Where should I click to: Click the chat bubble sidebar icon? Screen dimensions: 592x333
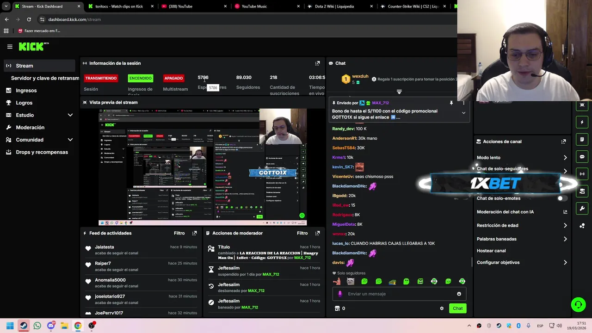point(582,157)
